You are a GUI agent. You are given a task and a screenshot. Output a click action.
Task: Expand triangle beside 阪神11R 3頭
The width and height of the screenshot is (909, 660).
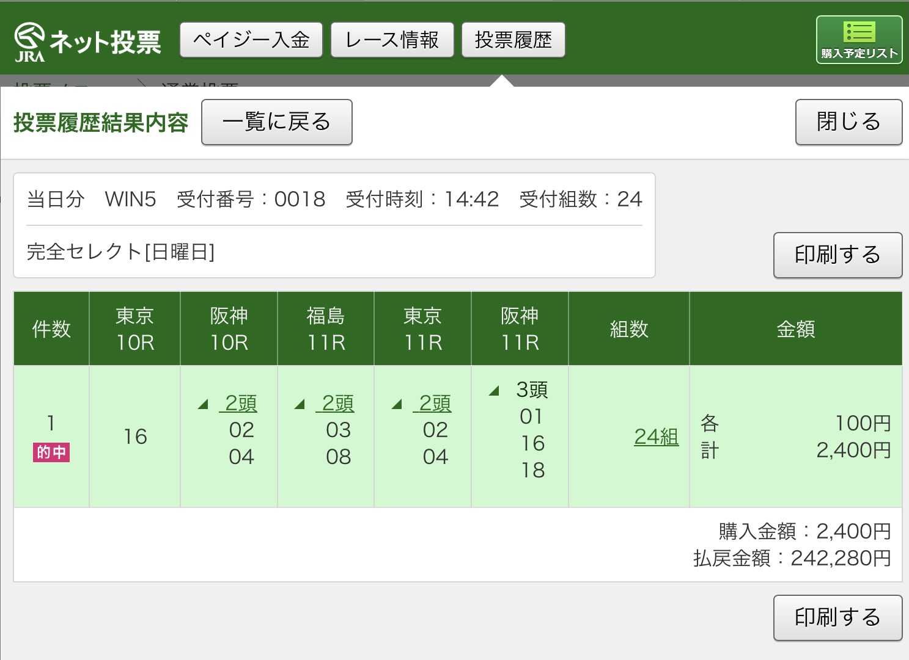[x=494, y=391]
